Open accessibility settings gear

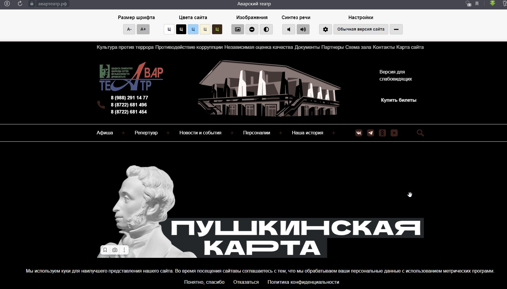(x=326, y=29)
